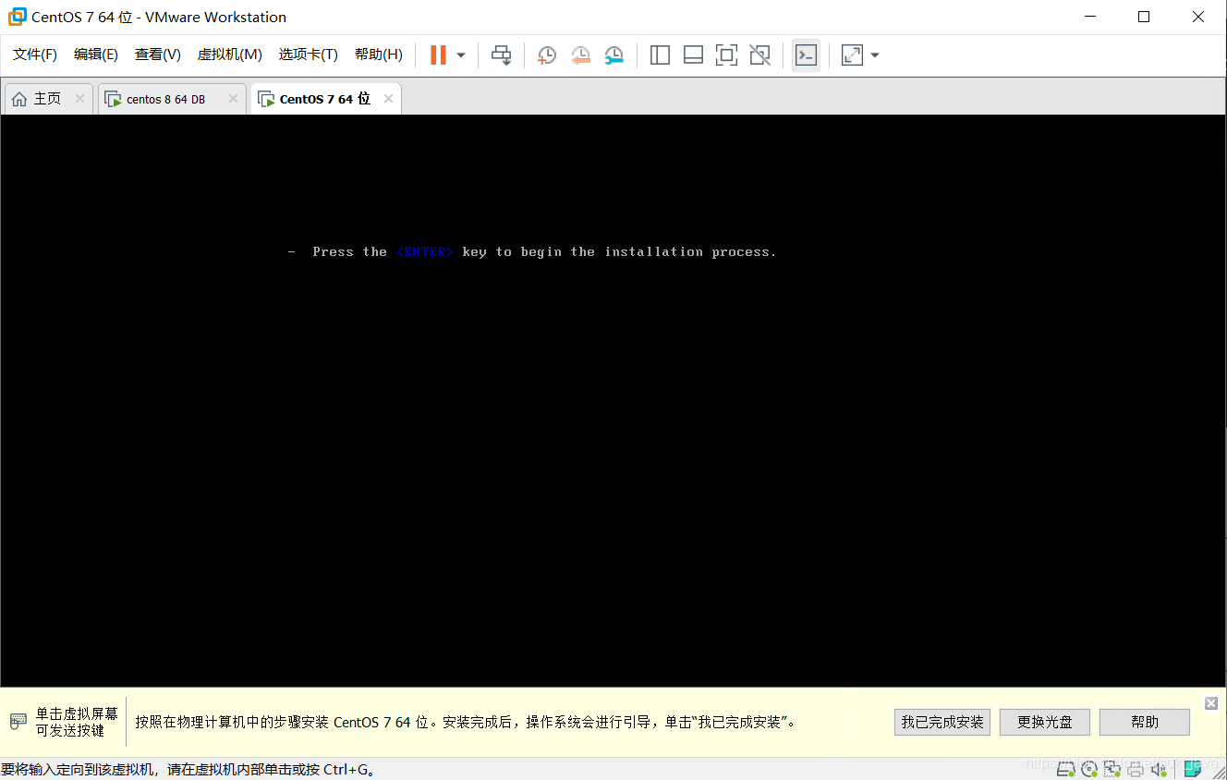Click the CD/DVD device status icon

[x=1088, y=768]
